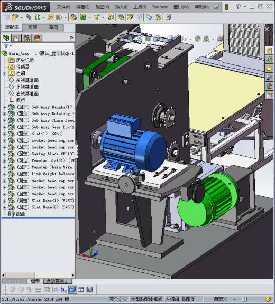Screen dimensions: 275x304
Task: Open the ConfigurationManager tab icon
Action: point(26,38)
